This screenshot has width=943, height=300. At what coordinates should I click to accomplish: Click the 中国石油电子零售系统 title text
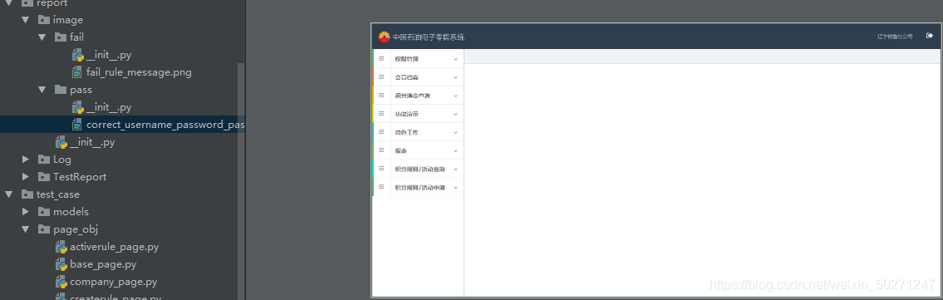428,37
